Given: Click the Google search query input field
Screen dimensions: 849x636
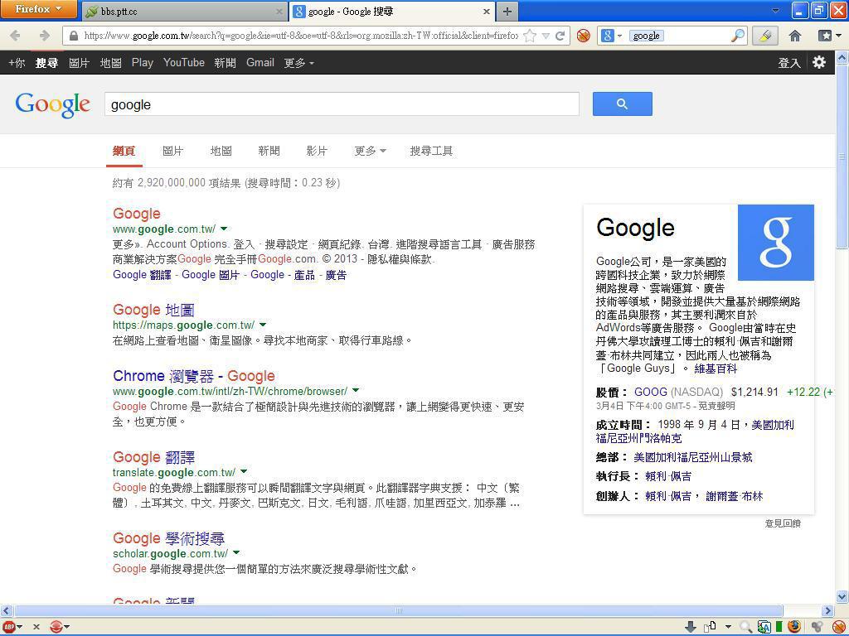Looking at the screenshot, I should point(342,104).
